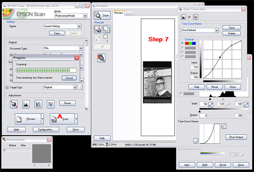The height and width of the screenshot is (172, 254).
Task: Click the copy marquee icon
Action: click(x=107, y=29)
